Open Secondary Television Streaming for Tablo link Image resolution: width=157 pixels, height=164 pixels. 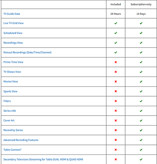43,159
